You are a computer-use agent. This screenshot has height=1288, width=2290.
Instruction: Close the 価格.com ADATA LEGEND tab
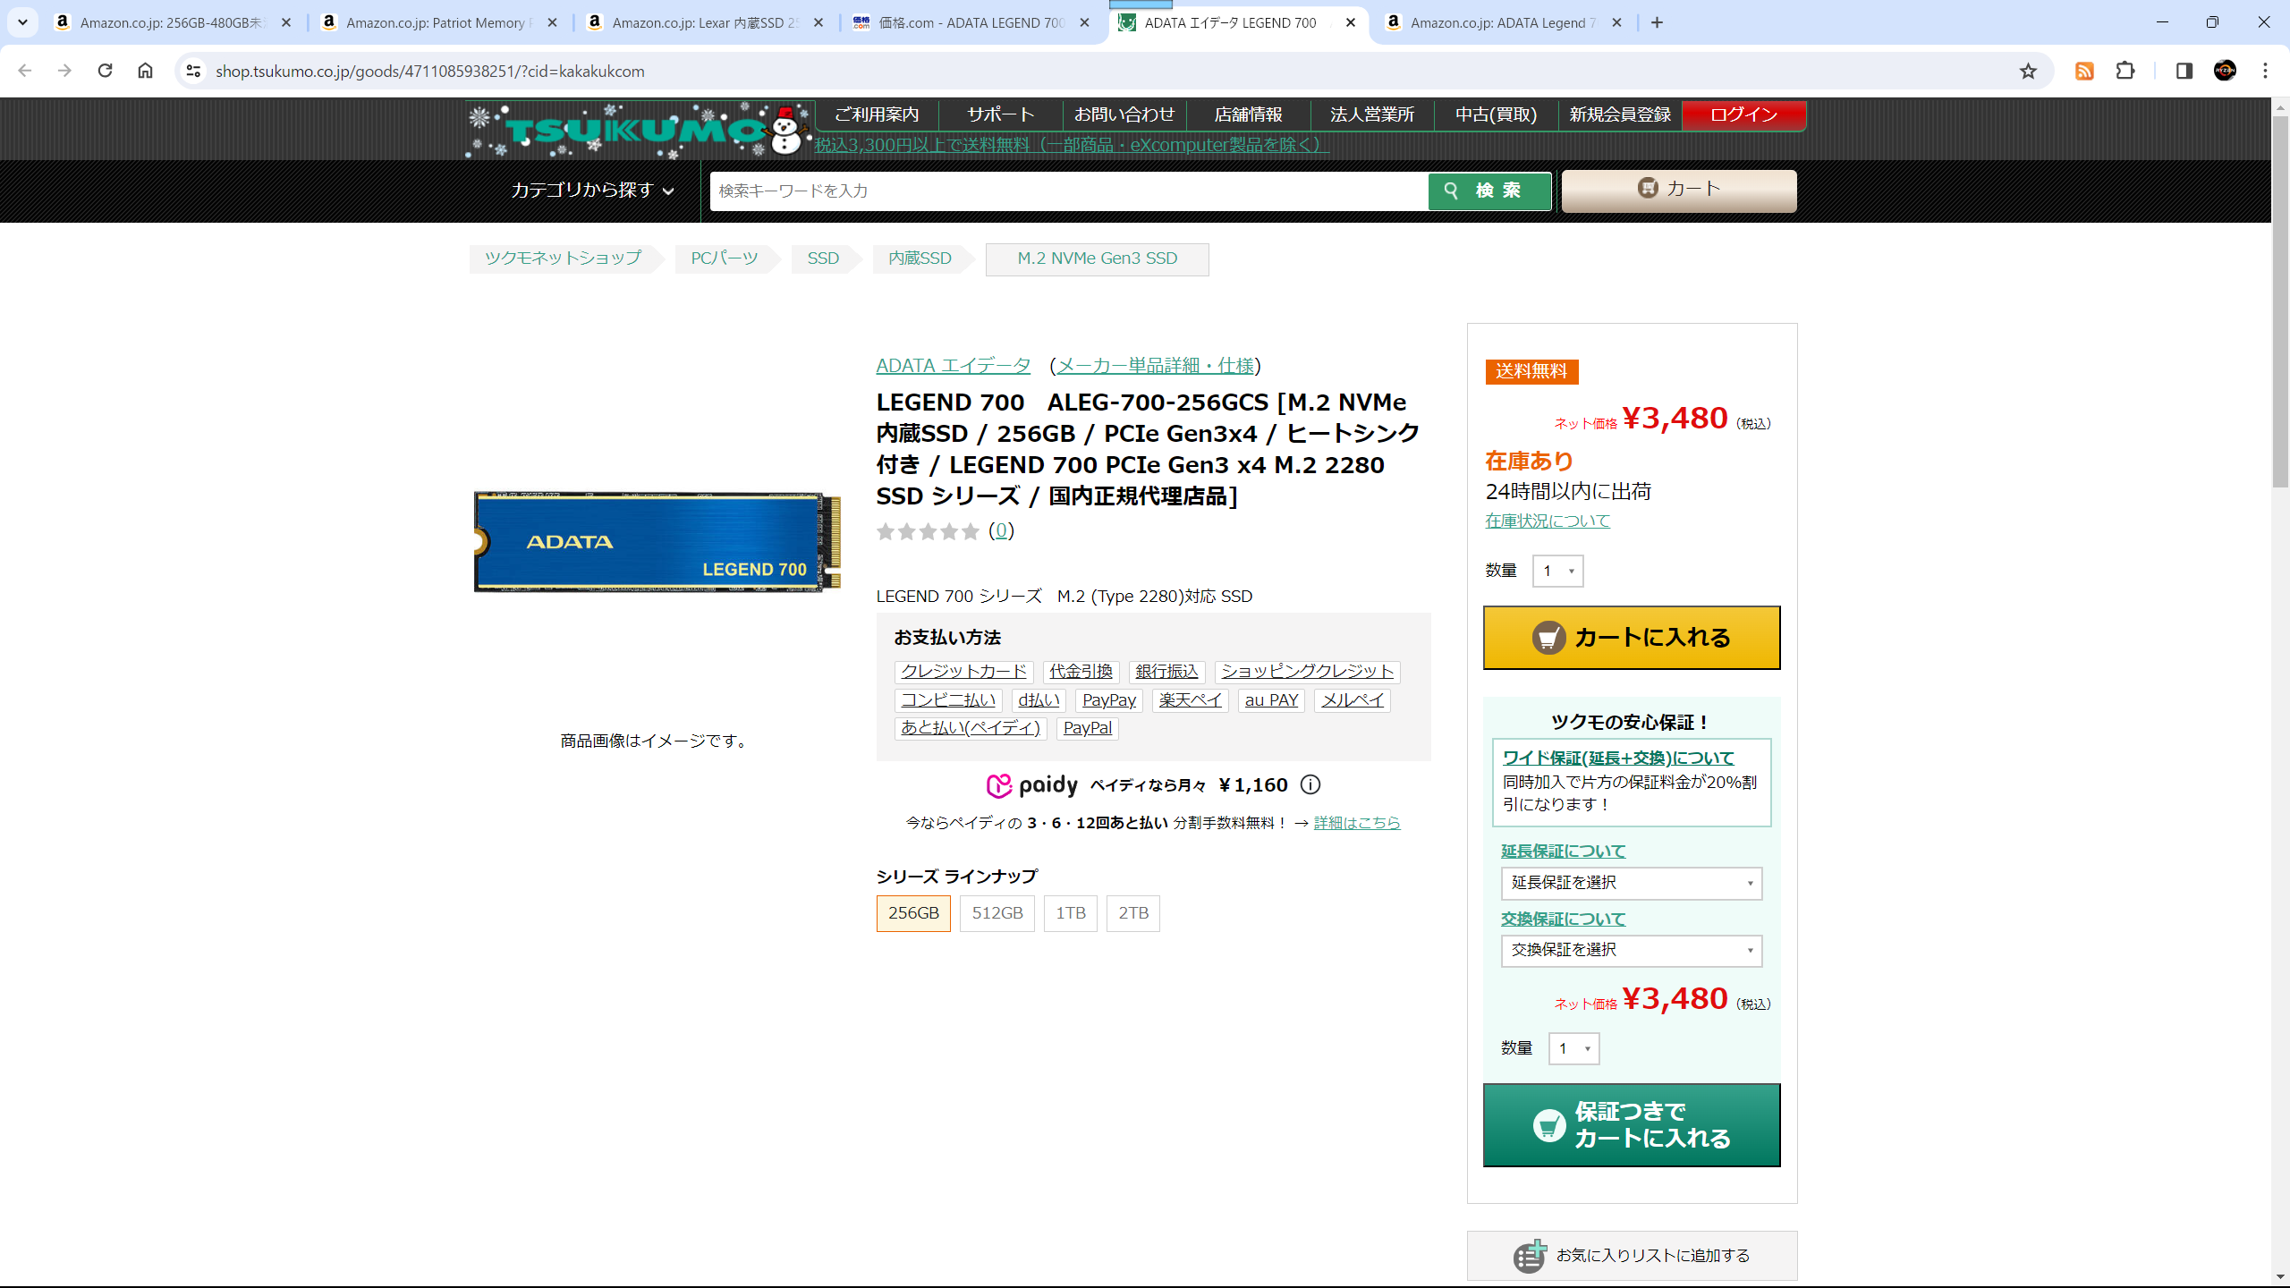coord(1084,22)
